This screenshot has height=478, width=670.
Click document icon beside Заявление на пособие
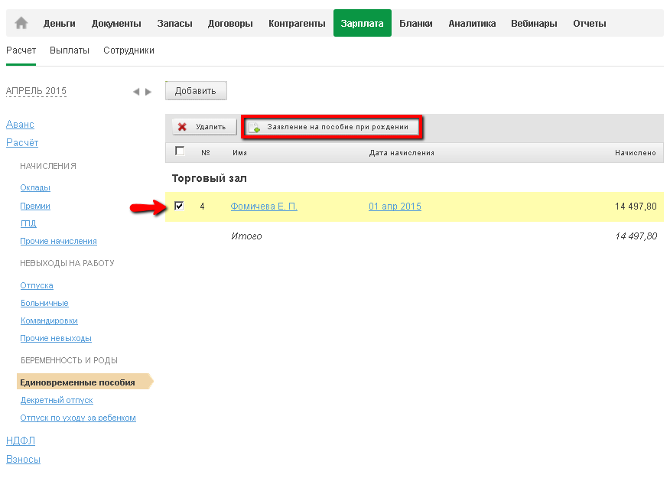click(255, 127)
